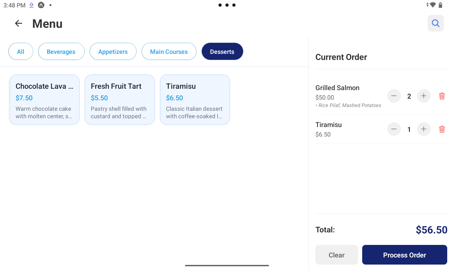
Task: Select the Desserts category chip
Action: (222, 51)
